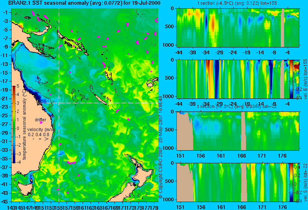
Task: Select the temperature section plot at lon=155
Action: (238, 28)
